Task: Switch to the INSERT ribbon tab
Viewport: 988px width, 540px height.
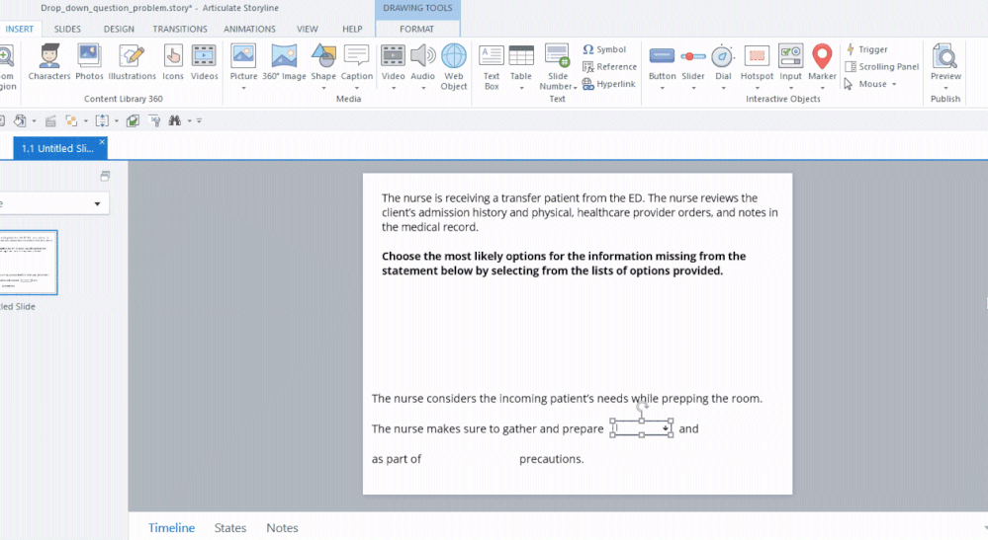Action: click(x=20, y=29)
